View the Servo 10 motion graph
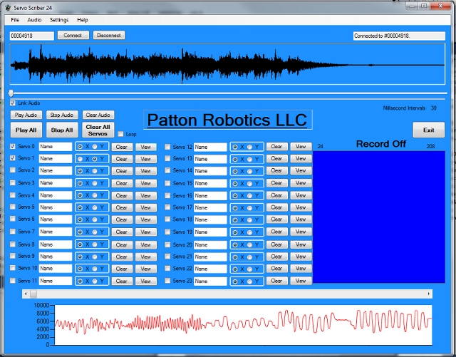 click(146, 269)
